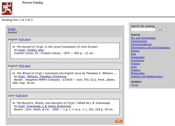Open the Vergil link above Aeneid

click(11, 29)
